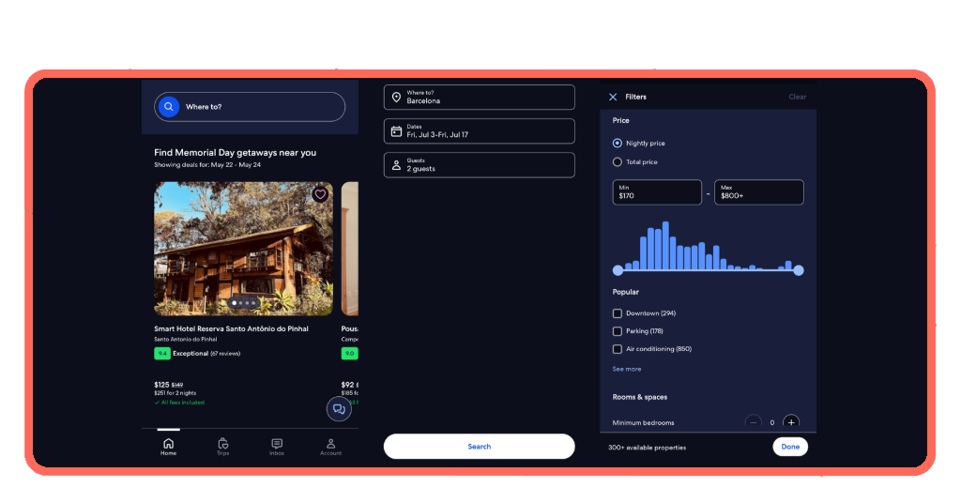Click Find Memorial Day getaways near you heading
Image resolution: width=961 pixels, height=503 pixels.
[x=236, y=153]
